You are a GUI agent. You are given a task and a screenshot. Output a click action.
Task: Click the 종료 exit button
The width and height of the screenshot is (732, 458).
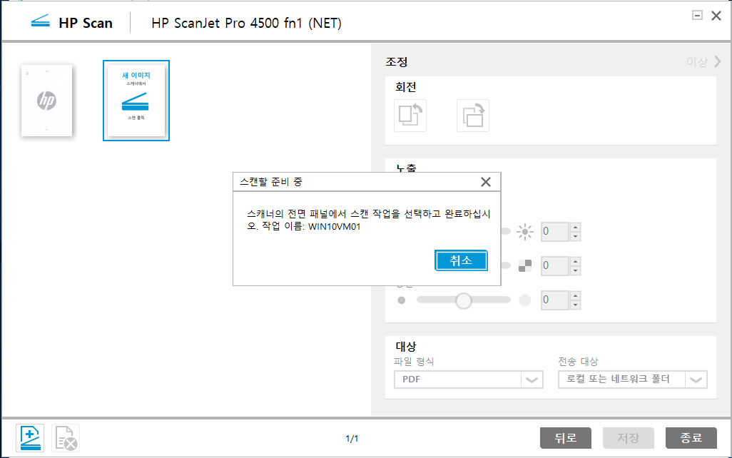tap(691, 437)
